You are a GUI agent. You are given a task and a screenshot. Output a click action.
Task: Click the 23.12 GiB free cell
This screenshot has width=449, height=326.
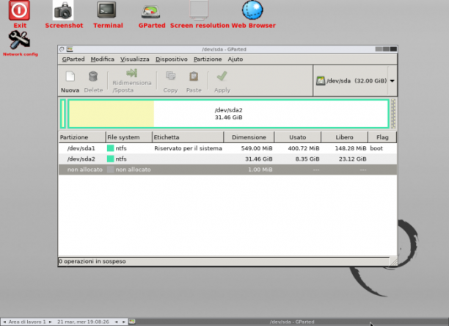352,159
